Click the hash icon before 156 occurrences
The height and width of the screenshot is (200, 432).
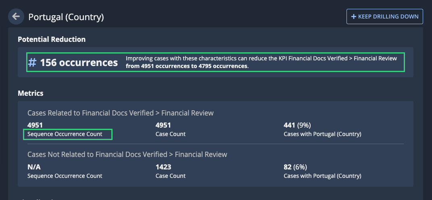click(x=32, y=63)
